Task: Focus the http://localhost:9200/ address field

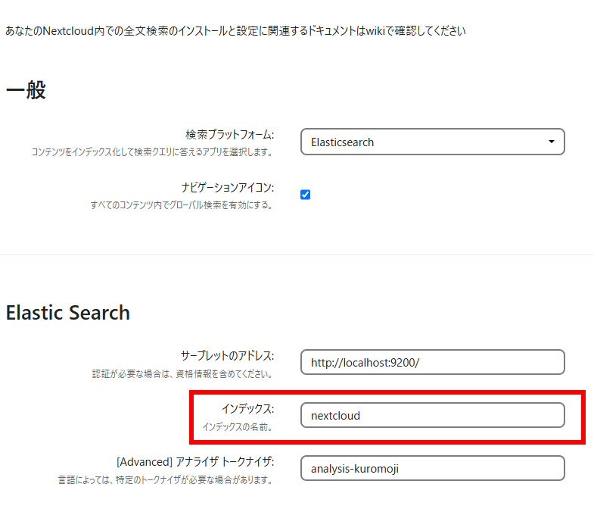Action: 433,362
